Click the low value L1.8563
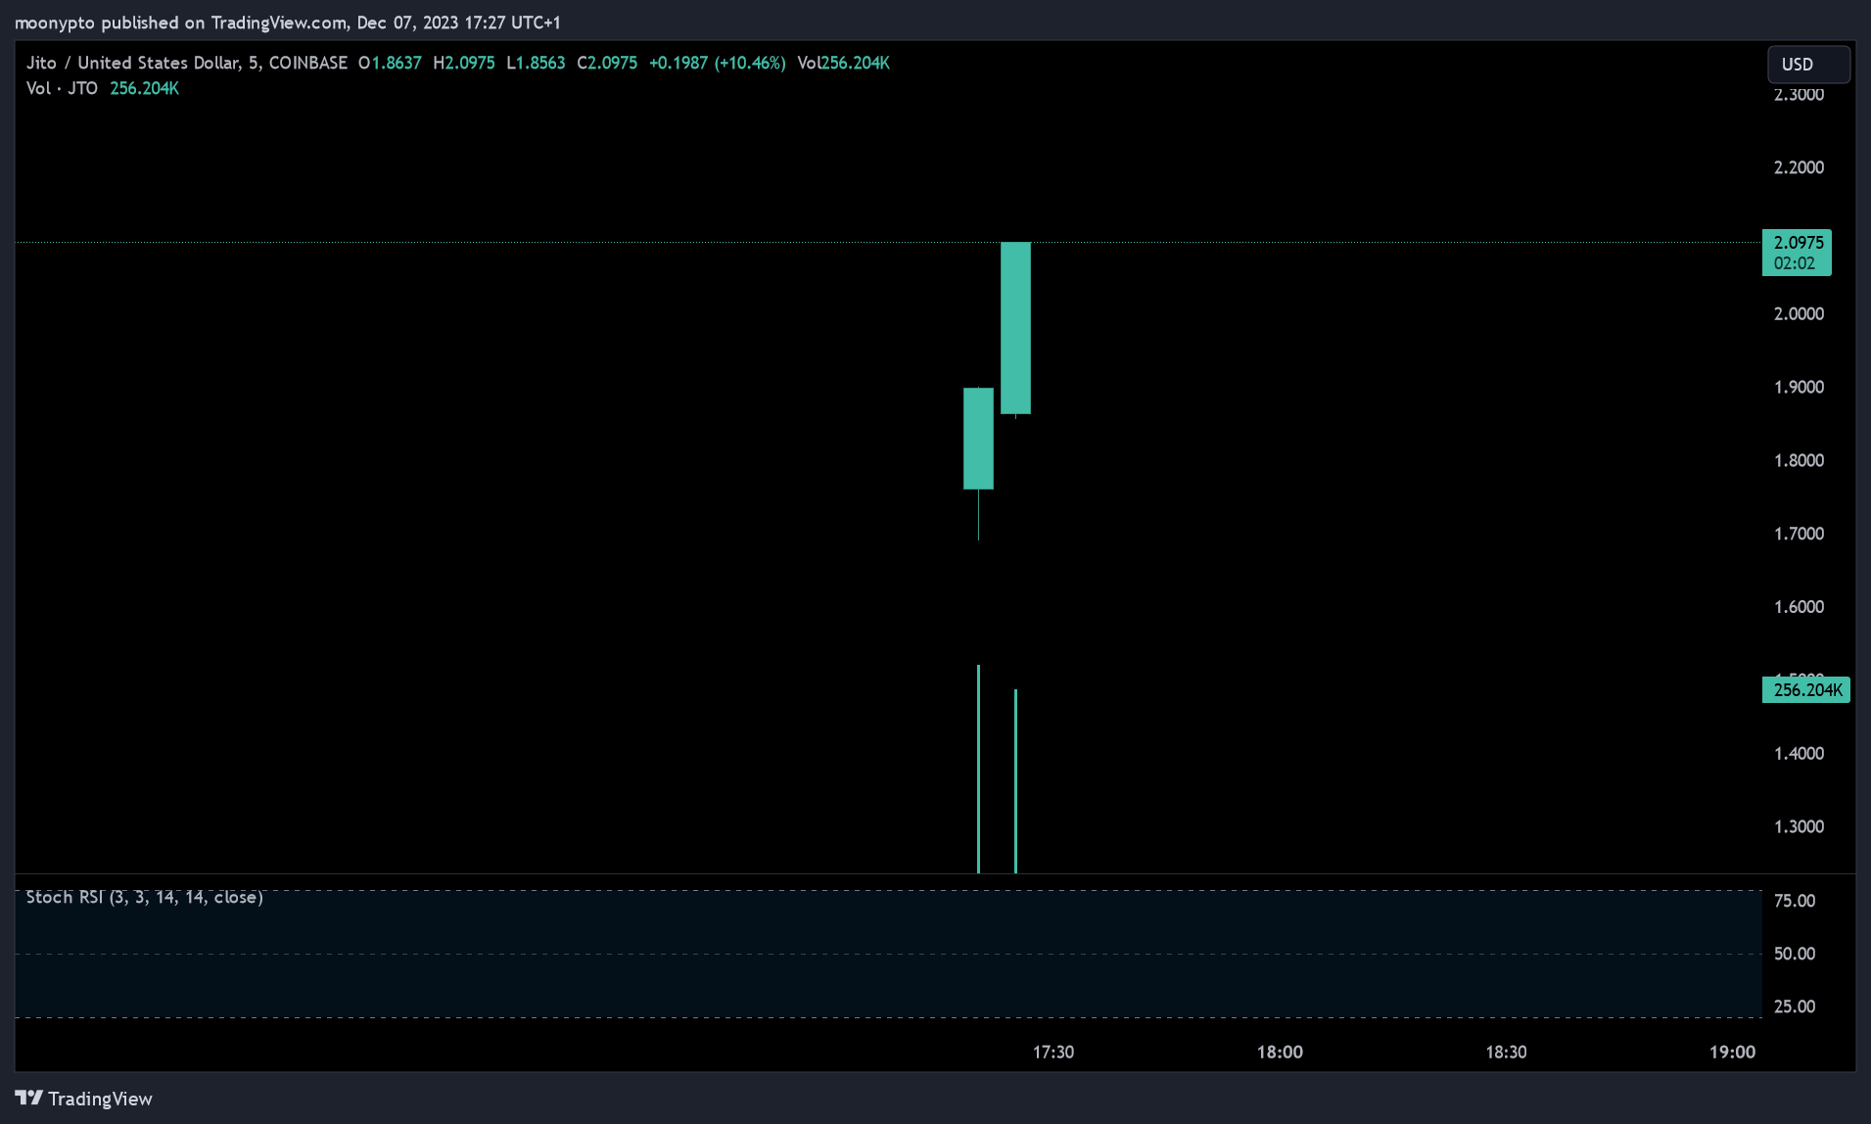This screenshot has height=1124, width=1871. point(536,63)
